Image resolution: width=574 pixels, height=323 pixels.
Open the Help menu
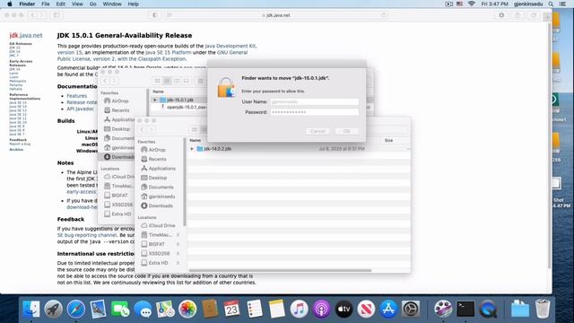[134, 4]
